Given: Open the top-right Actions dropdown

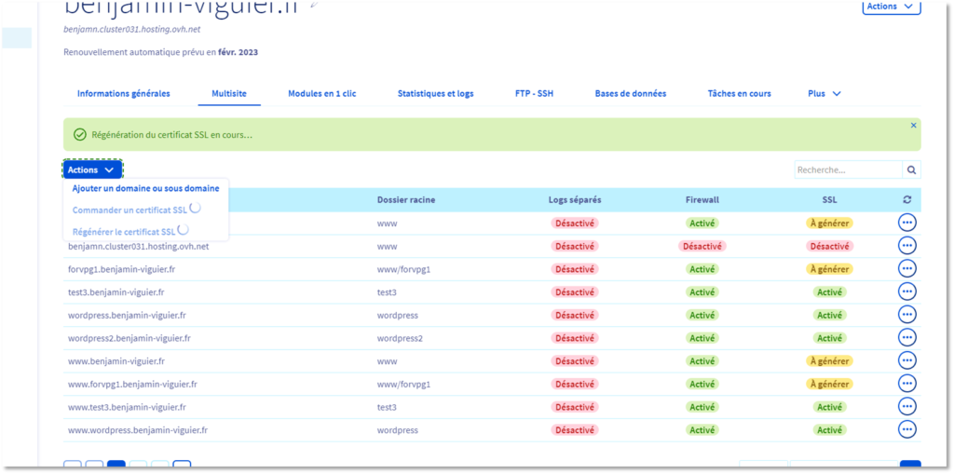Looking at the screenshot, I should tap(893, 7).
